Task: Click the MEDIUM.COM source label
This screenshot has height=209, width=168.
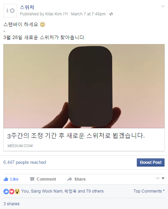Action: [20, 146]
